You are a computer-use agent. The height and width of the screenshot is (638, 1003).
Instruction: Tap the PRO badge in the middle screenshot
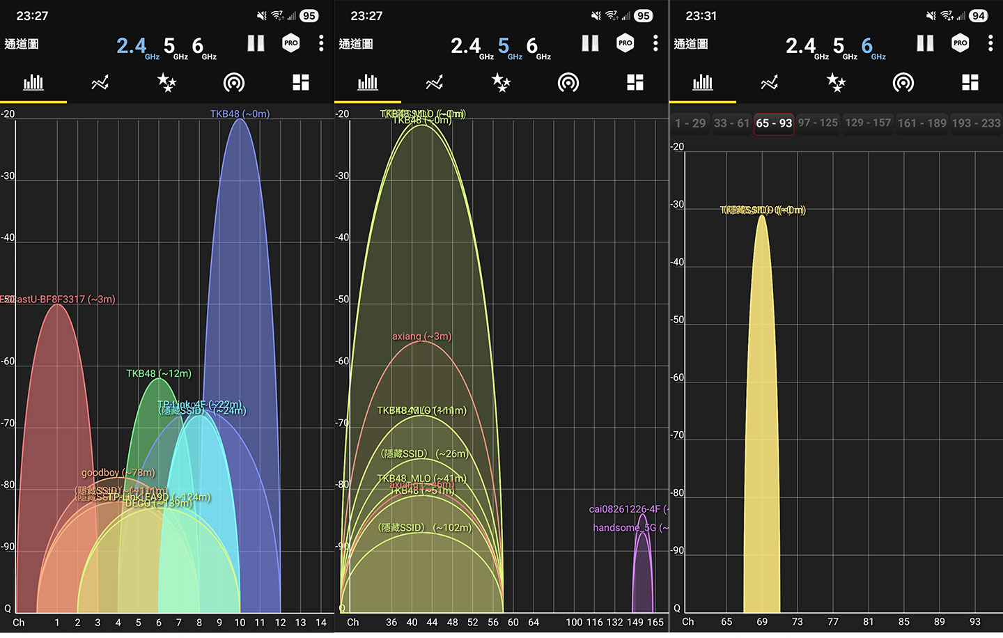[x=625, y=43]
